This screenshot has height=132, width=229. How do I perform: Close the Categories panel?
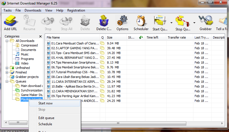click(40, 36)
